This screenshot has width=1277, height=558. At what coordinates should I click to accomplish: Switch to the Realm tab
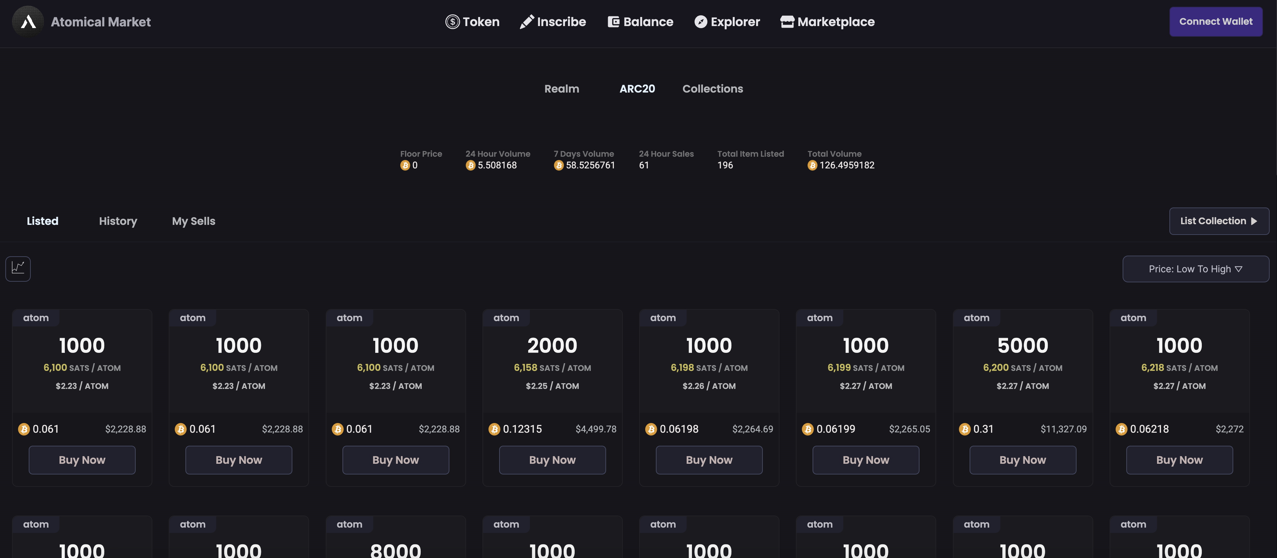[562, 89]
